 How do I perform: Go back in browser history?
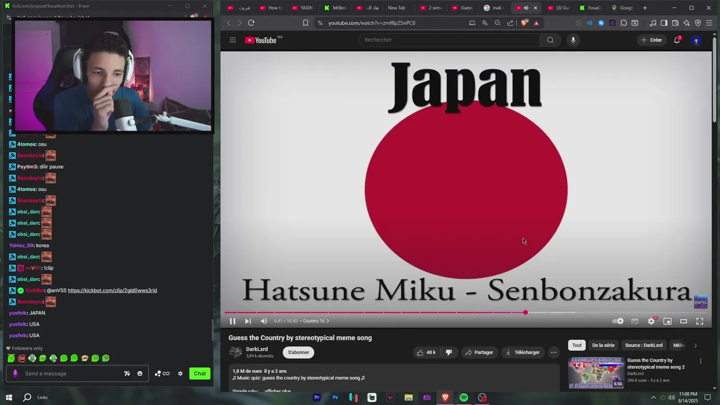click(x=228, y=23)
